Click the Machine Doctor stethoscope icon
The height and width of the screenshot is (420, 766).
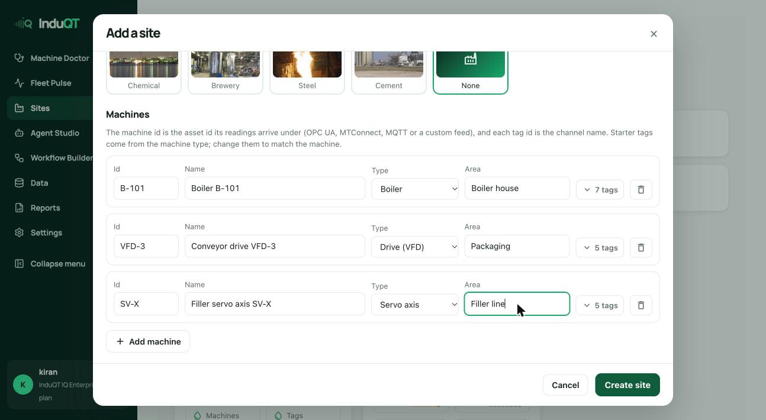tap(20, 58)
